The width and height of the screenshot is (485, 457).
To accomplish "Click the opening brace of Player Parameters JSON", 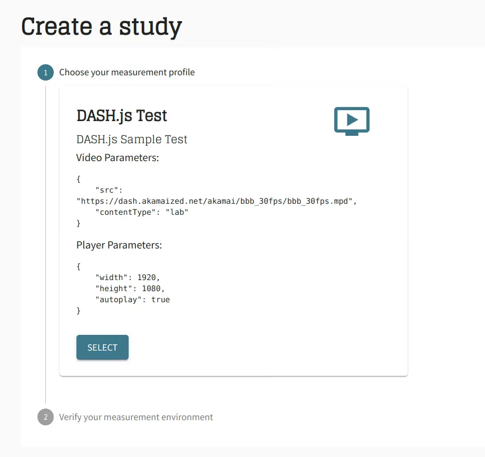I will tap(79, 266).
